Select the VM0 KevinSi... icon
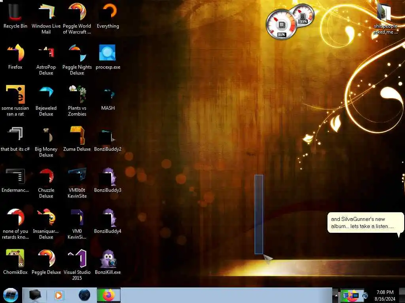 (x=77, y=224)
